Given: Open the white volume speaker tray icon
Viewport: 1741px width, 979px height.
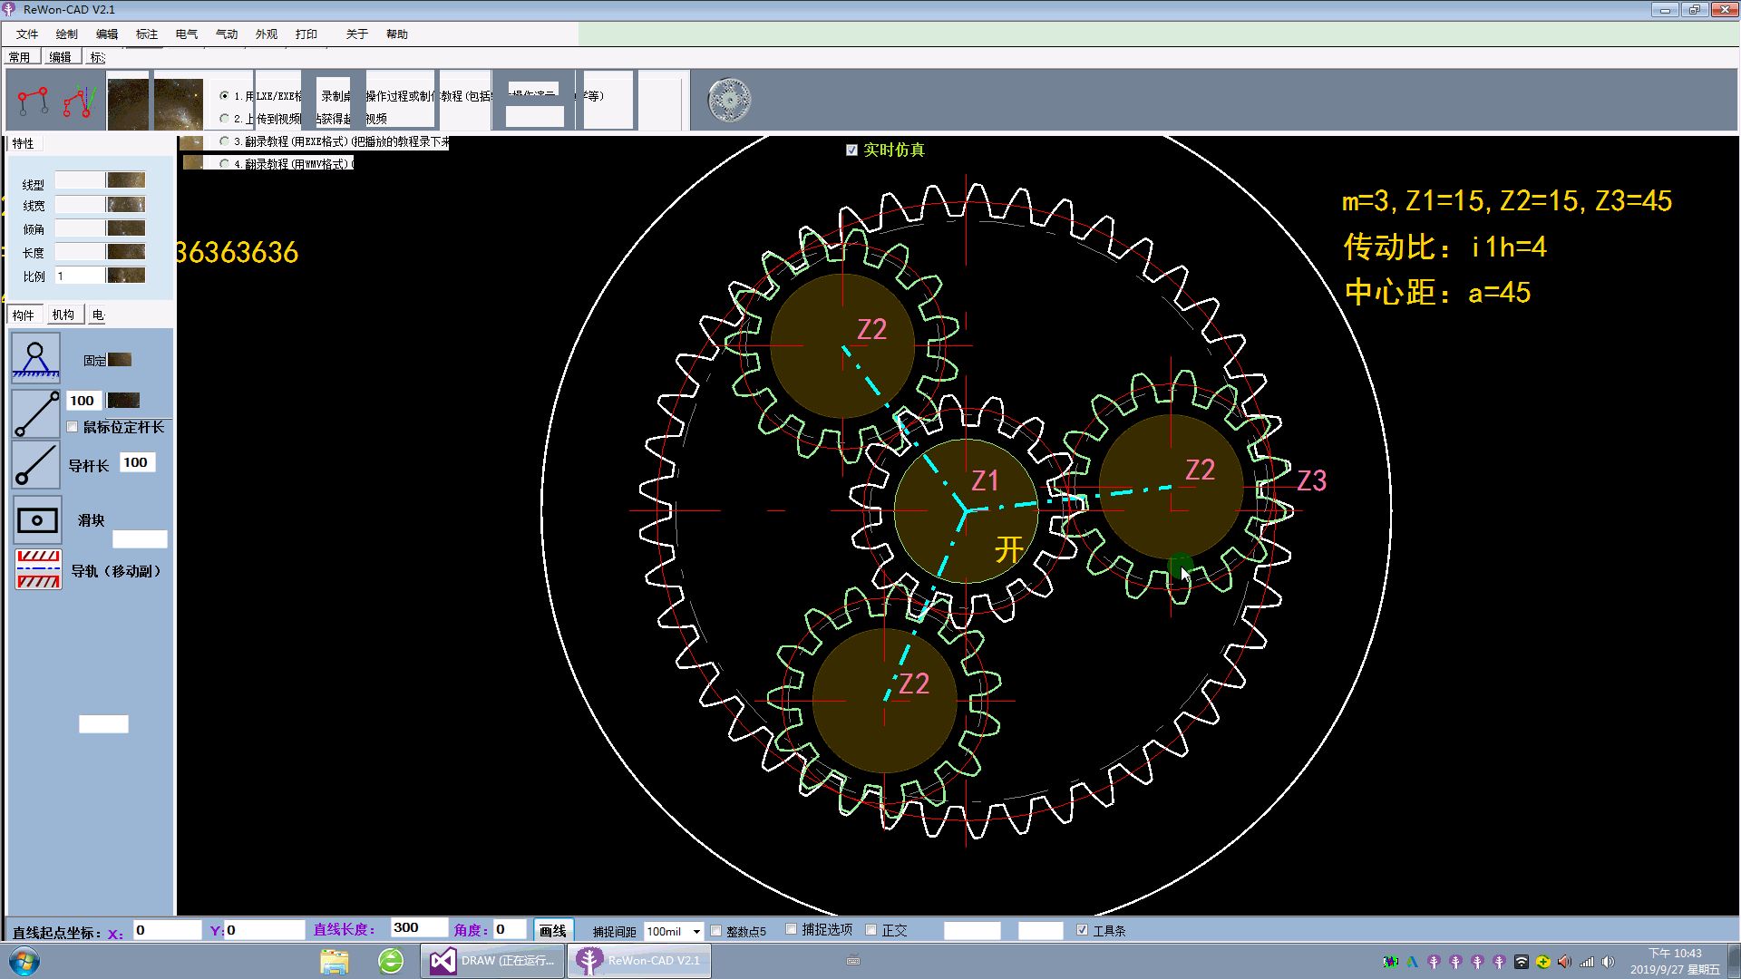Looking at the screenshot, I should pyautogui.click(x=1609, y=962).
